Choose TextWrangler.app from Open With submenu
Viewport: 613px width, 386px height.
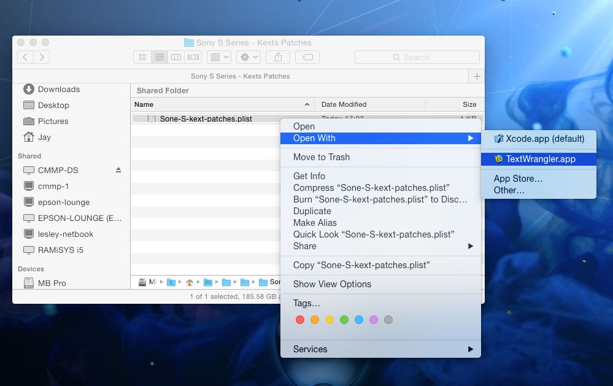click(x=540, y=159)
